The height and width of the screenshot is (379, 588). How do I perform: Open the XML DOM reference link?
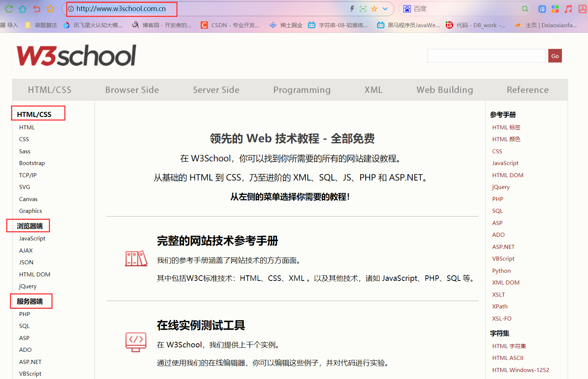point(506,283)
